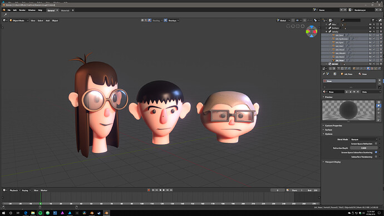This screenshot has width=384, height=216.
Task: Open the timeline Playback menu
Action: (14, 190)
